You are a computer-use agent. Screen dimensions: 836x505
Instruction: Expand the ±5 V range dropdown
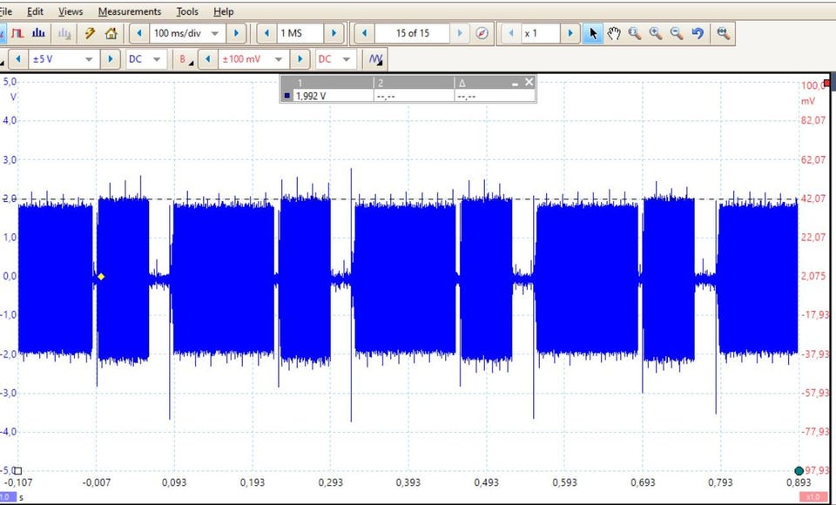click(x=89, y=59)
